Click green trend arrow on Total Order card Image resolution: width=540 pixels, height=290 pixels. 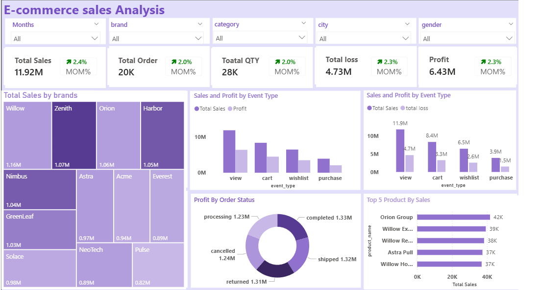(173, 62)
